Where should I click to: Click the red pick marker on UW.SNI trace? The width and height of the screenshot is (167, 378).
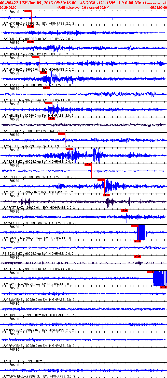88,164
